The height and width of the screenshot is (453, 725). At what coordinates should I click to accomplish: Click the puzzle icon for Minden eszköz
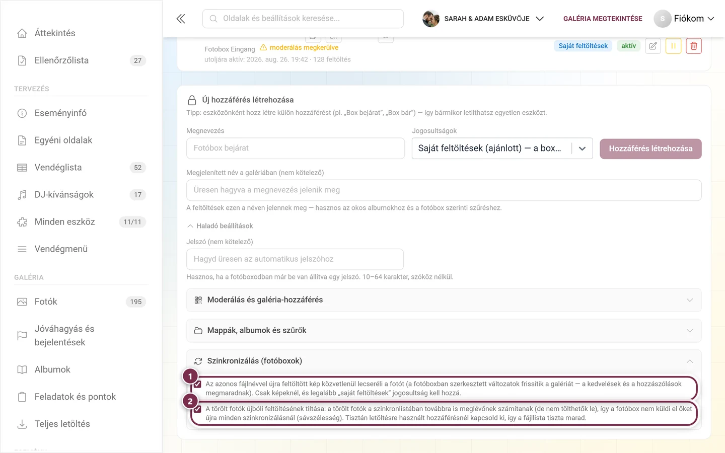22,222
